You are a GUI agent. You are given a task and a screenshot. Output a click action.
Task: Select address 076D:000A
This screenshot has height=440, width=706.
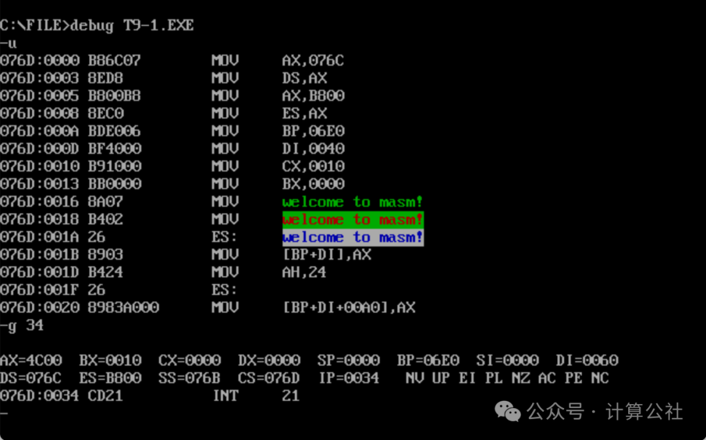click(x=40, y=131)
